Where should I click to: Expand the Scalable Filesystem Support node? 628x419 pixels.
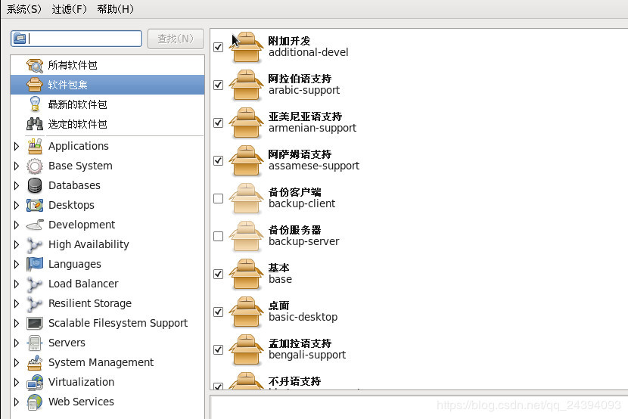(x=17, y=323)
